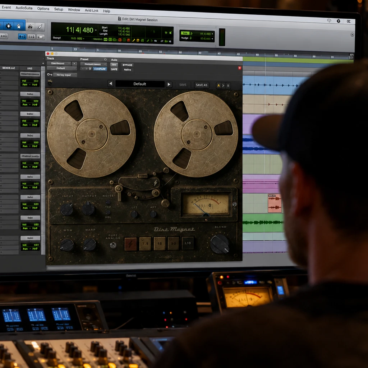Image resolution: width=368 pixels, height=368 pixels.
Task: Open the Event menu
Action: 6,7
